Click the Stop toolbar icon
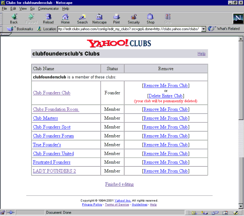This screenshot has width=244, height=216. [x=168, y=19]
